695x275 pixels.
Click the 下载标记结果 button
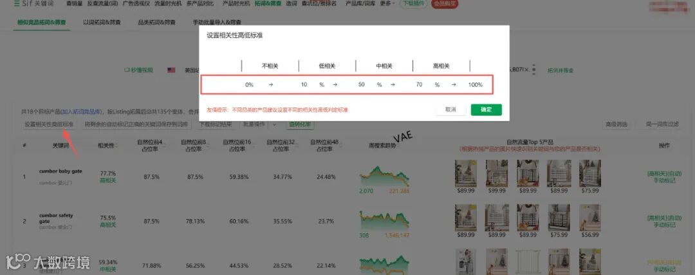(216, 125)
